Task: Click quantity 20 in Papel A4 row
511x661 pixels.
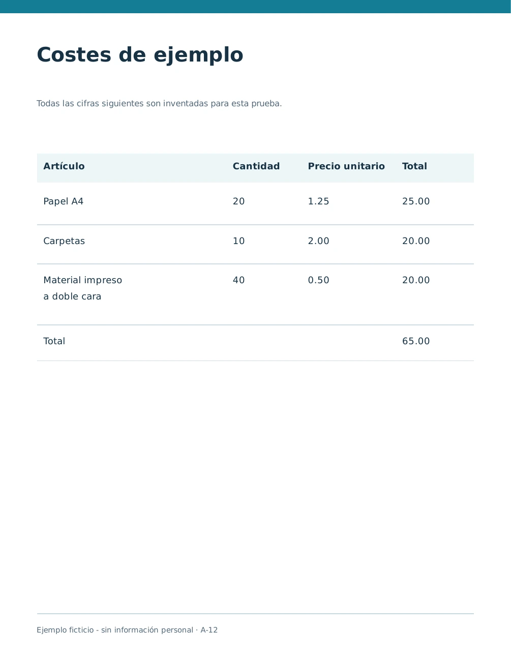Action: pyautogui.click(x=239, y=201)
